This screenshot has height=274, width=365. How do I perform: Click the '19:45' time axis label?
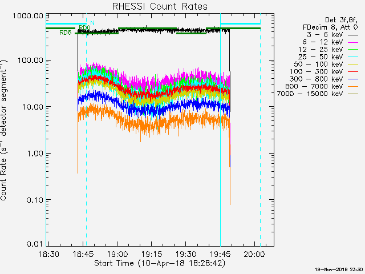pyautogui.click(x=220, y=254)
